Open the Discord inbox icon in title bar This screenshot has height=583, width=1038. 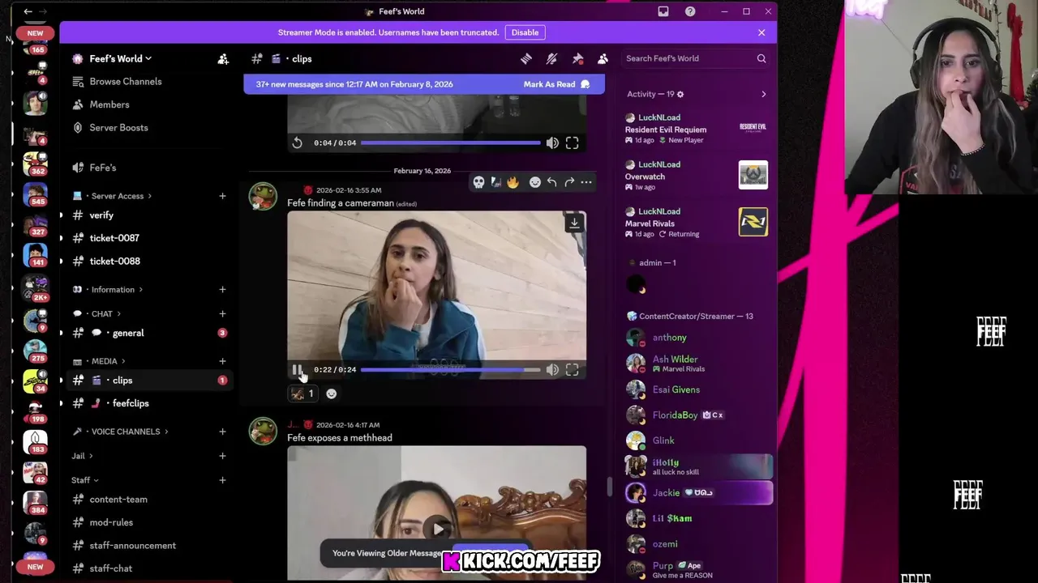pyautogui.click(x=663, y=11)
